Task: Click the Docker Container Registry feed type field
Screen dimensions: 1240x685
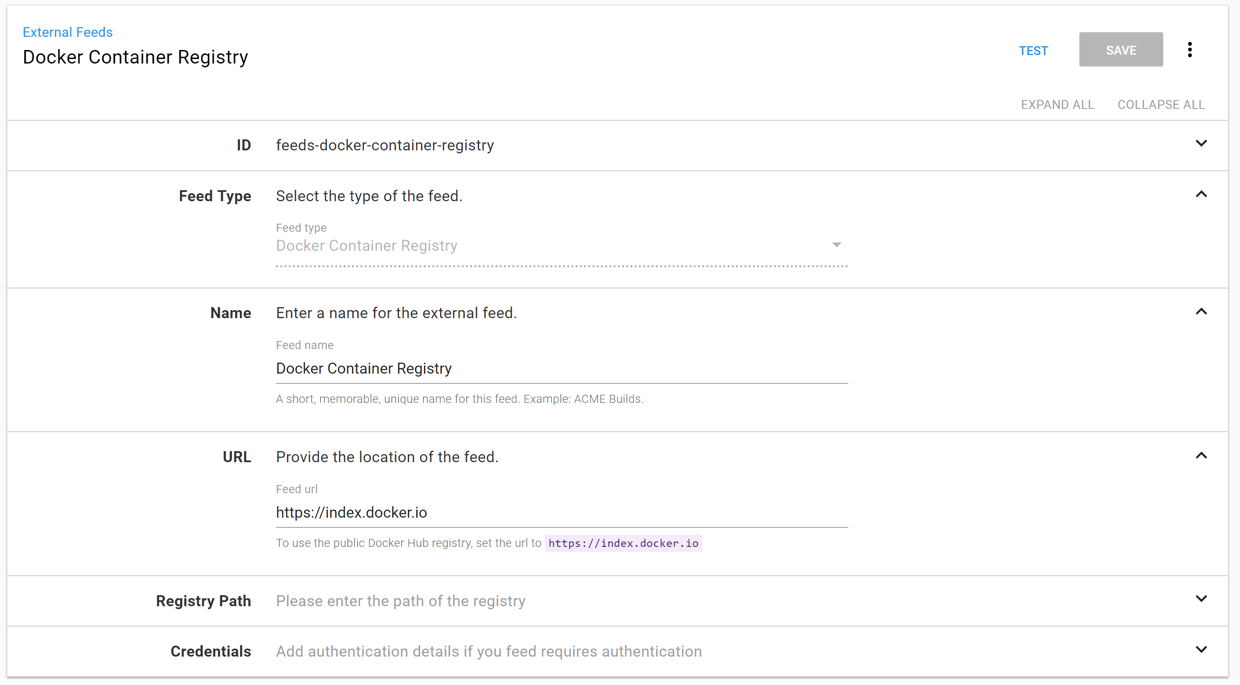Action: (x=549, y=246)
